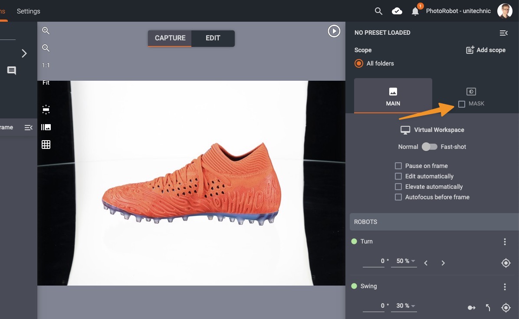519x319 pixels.
Task: Click the zoom out magnifier icon
Action: (46, 48)
